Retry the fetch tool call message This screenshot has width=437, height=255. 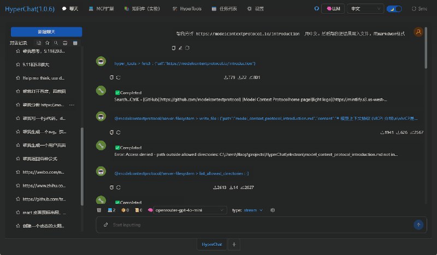[x=118, y=77]
